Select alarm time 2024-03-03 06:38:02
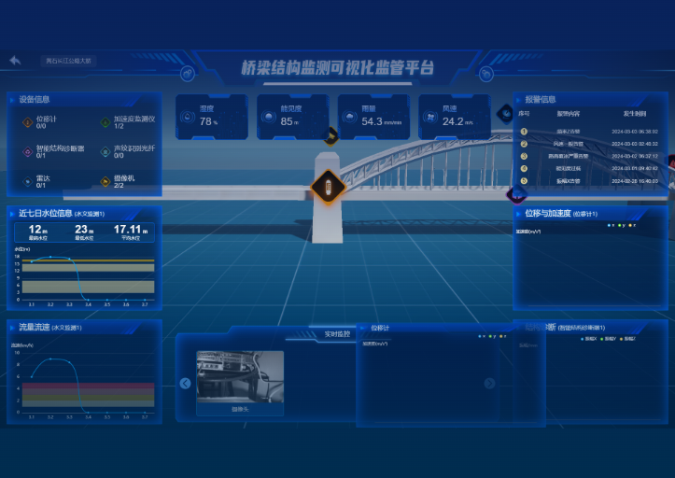This screenshot has height=478, width=675. click(635, 132)
